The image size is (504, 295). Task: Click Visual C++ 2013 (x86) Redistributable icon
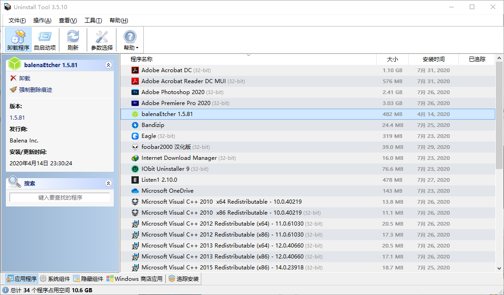click(135, 257)
